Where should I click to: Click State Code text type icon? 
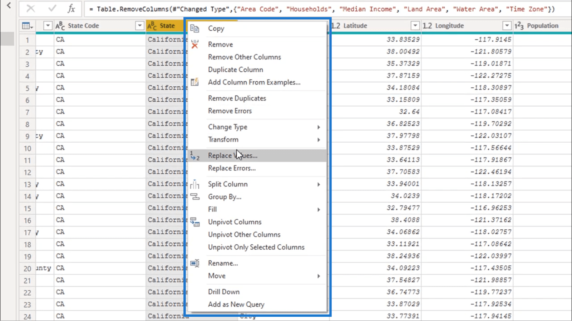click(60, 26)
